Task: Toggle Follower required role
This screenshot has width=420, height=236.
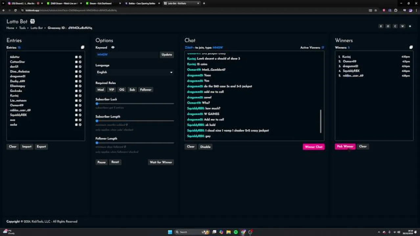Action: point(146,90)
